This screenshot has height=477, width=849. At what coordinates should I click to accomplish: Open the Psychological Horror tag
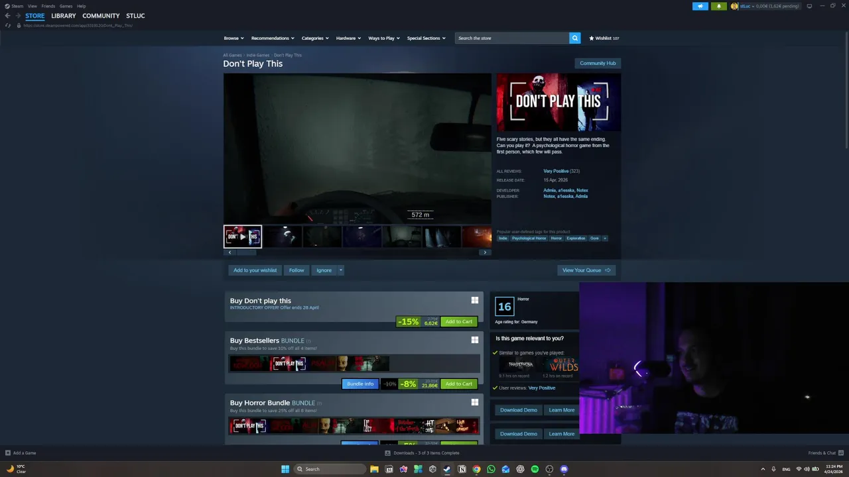[x=529, y=238]
